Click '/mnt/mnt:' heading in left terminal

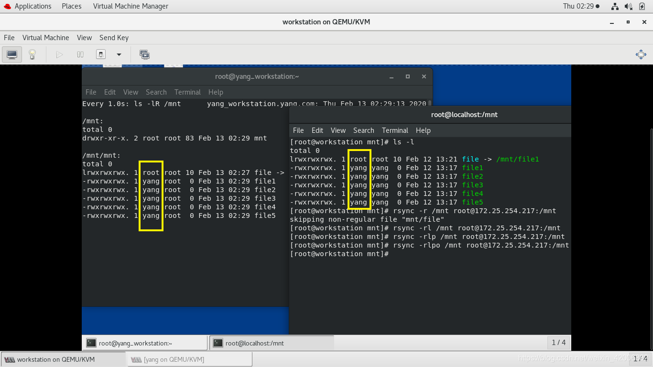101,155
